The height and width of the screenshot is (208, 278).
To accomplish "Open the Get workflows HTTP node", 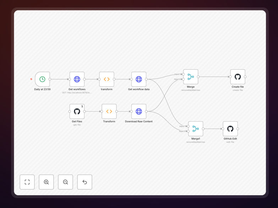I will tap(77, 79).
